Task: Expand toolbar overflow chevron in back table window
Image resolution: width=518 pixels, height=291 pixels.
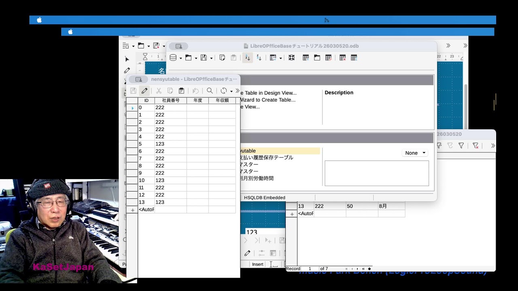Action: [x=493, y=145]
